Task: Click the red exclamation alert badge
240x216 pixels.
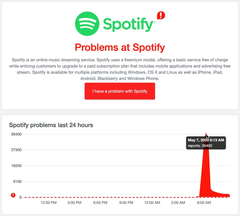Action: click(161, 15)
